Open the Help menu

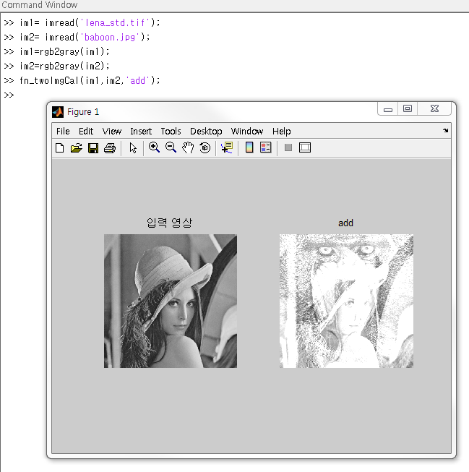click(x=281, y=132)
